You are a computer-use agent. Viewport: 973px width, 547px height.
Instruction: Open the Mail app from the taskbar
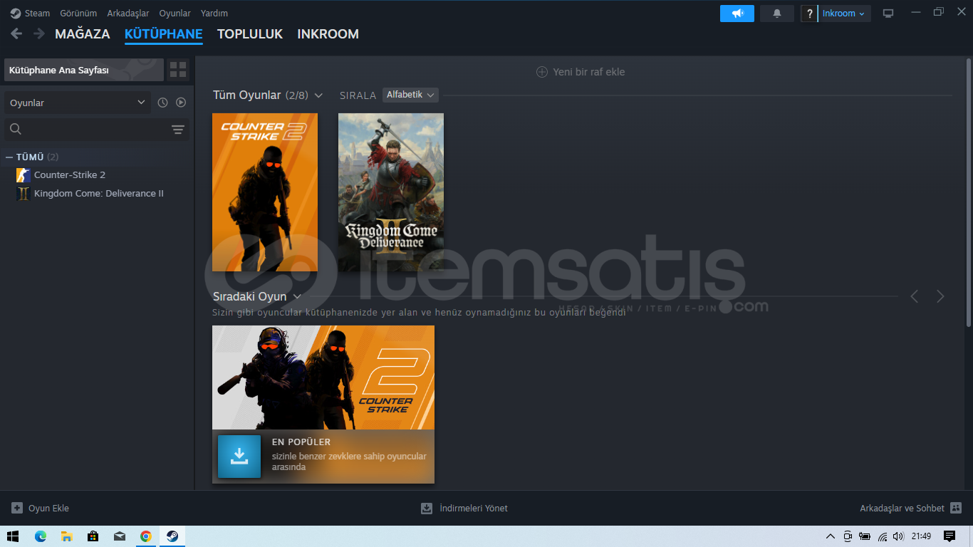click(x=119, y=536)
